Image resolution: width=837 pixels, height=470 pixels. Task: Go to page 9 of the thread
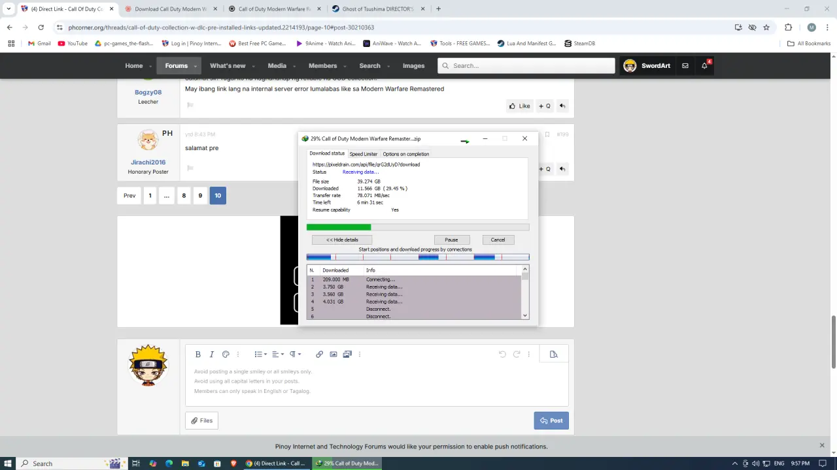click(200, 195)
